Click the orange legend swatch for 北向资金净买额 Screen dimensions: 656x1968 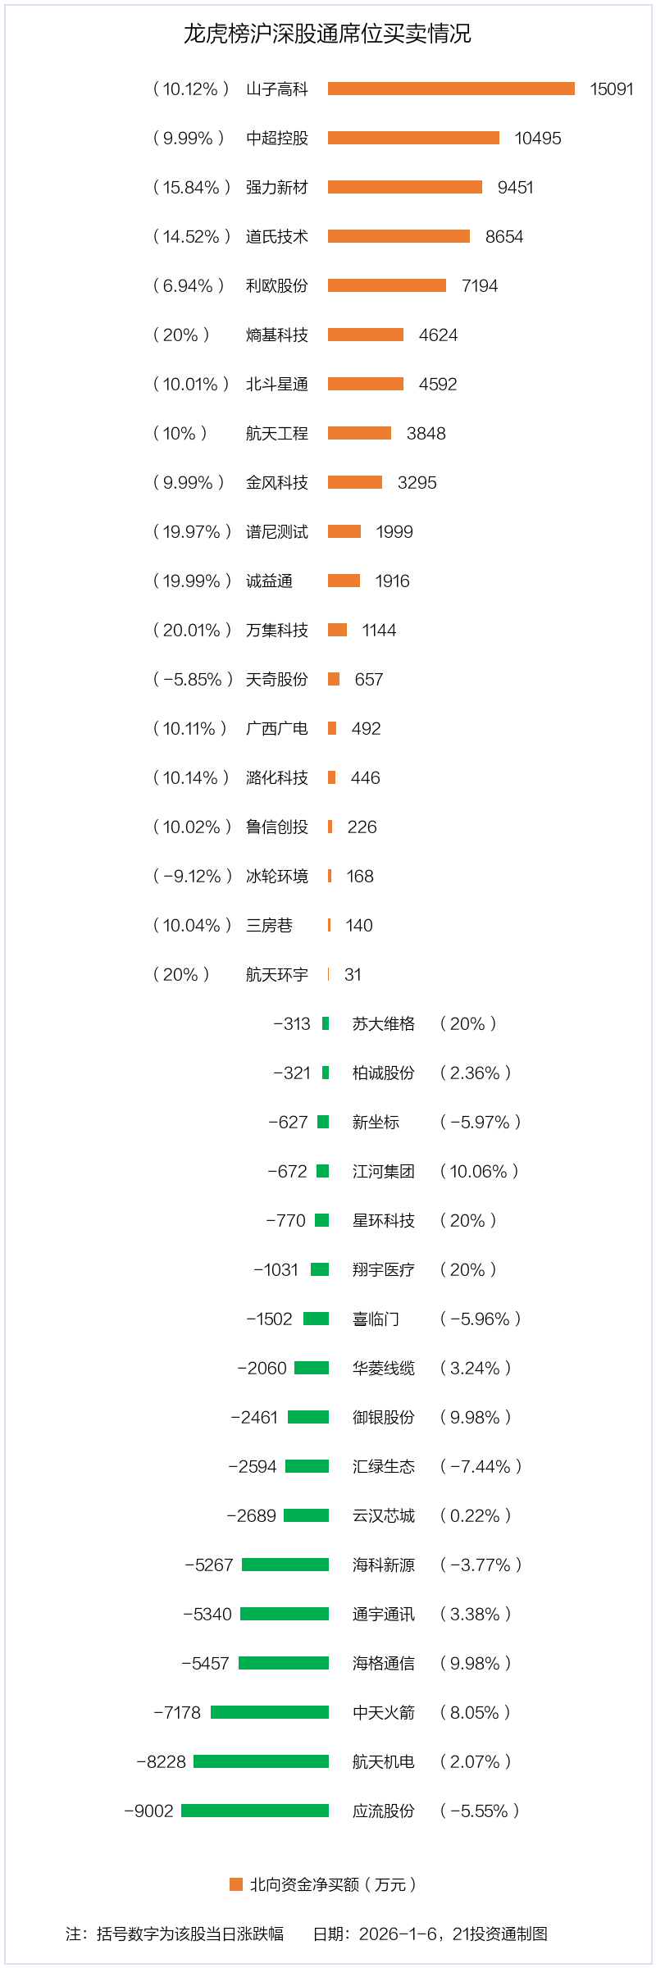236,1884
